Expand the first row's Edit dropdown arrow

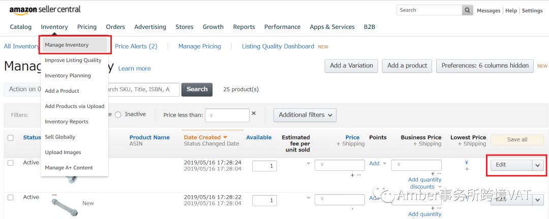[x=538, y=165]
